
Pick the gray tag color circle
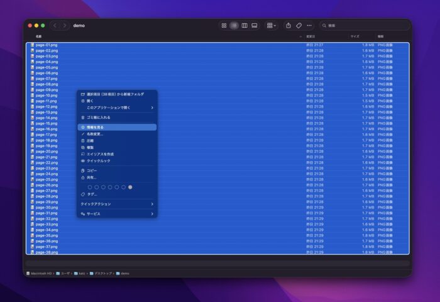coord(130,187)
